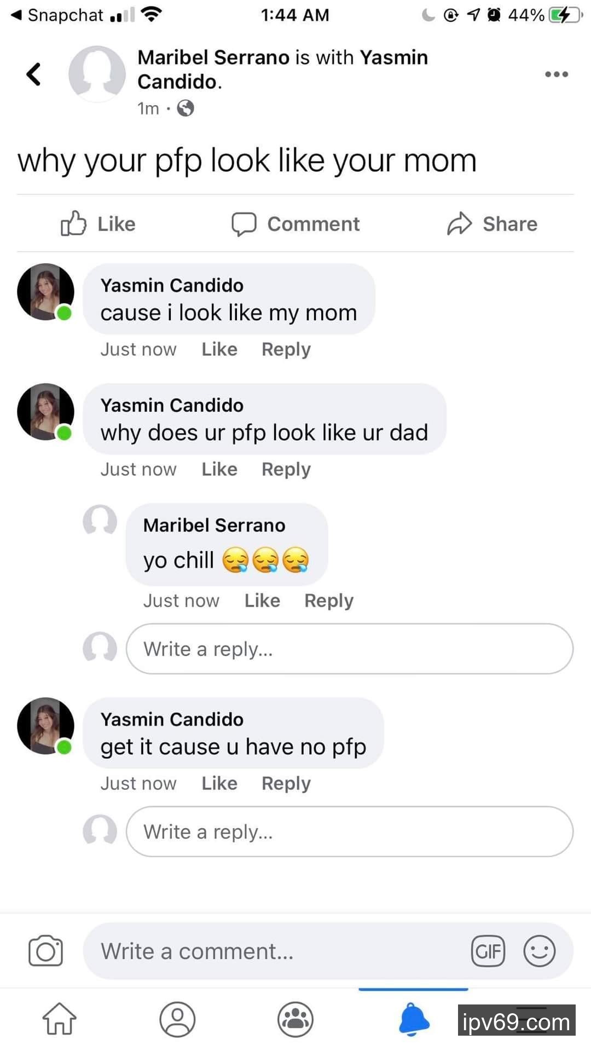Tap Reply under "get it cause u have no pfp"
Viewport: 591px width, 1051px height.
pyautogui.click(x=286, y=783)
